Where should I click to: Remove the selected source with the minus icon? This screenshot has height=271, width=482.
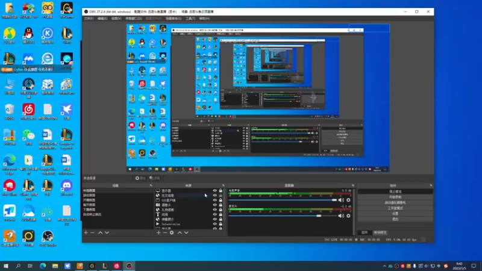click(x=165, y=232)
